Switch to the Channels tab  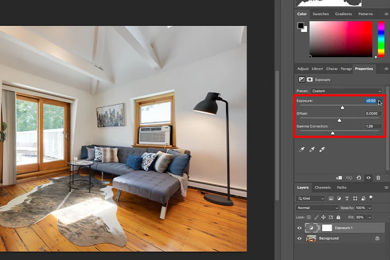tap(322, 188)
